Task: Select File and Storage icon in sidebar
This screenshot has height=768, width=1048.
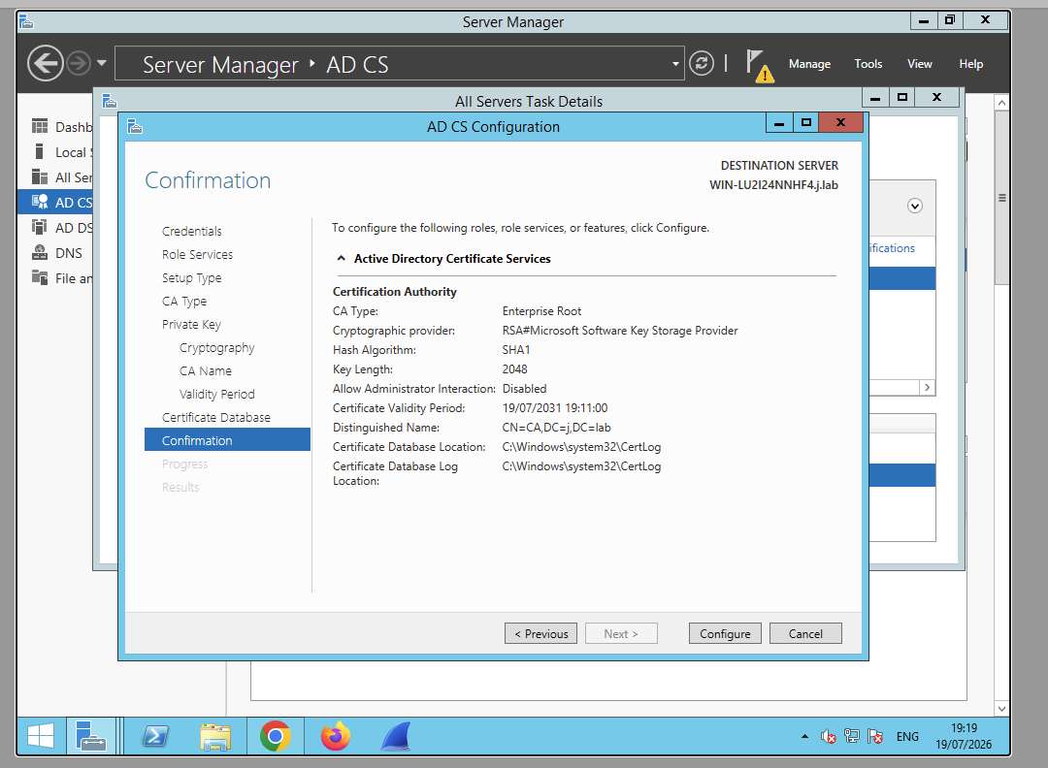Action: click(x=40, y=277)
